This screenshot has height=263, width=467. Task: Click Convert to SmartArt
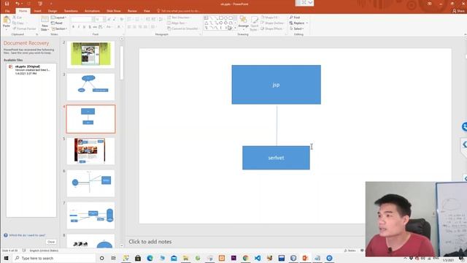(183, 28)
